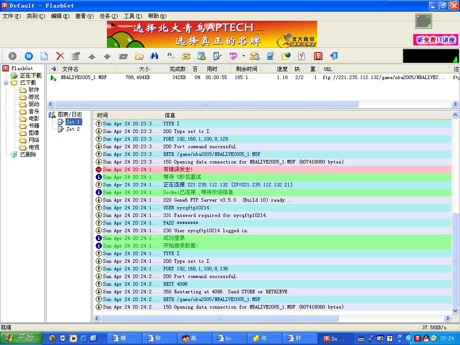The height and width of the screenshot is (345, 460).
Task: Click the exit door icon in the toolbar
Action: 333,56
